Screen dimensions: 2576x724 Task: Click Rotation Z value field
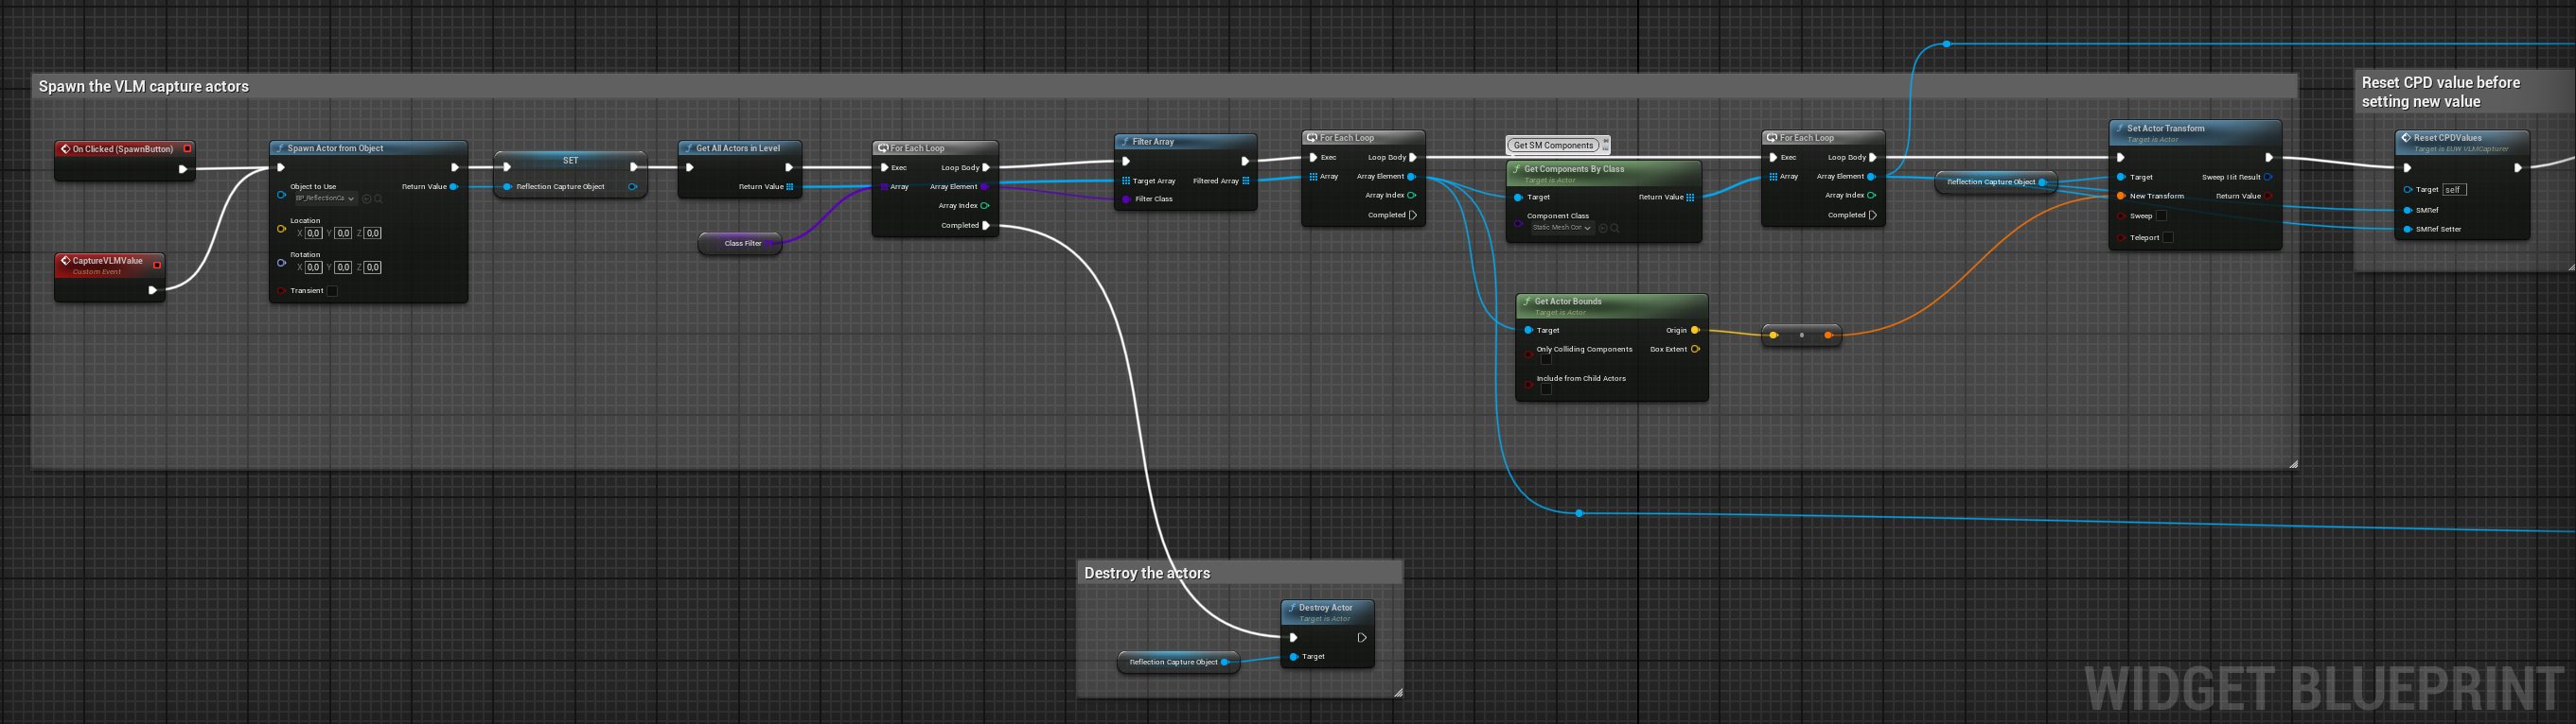click(x=372, y=267)
